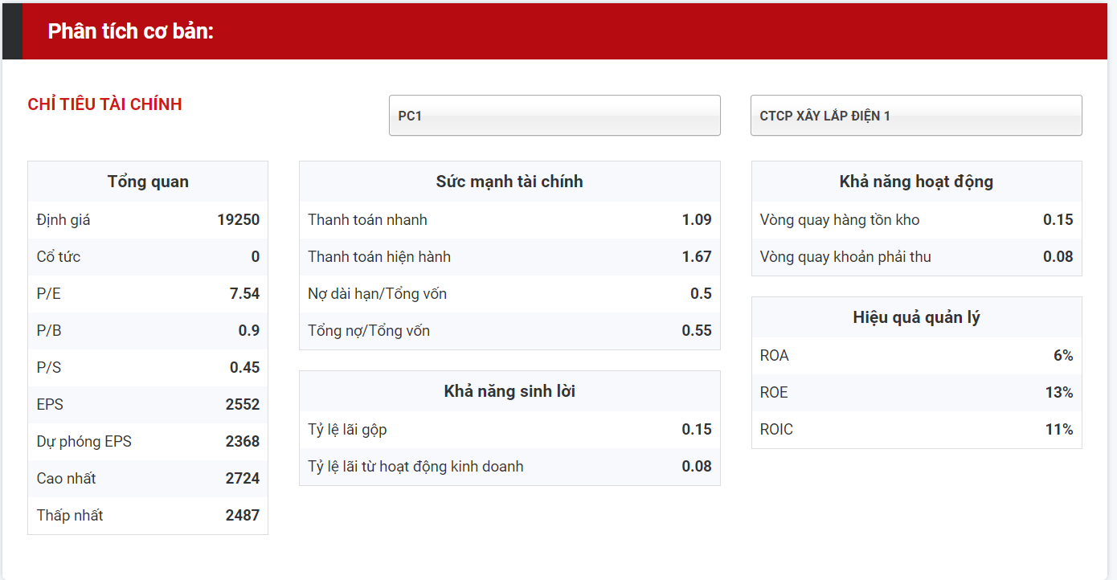Screen dimensions: 1117x580
Task: Click Tỷ lệ lãi từ hoạt động kinh doanh label
Action: click(415, 467)
